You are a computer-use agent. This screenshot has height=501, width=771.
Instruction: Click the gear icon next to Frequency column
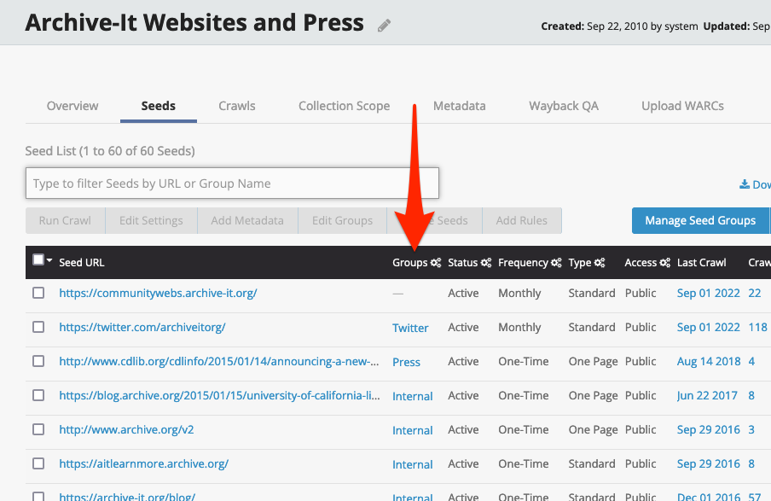click(556, 263)
